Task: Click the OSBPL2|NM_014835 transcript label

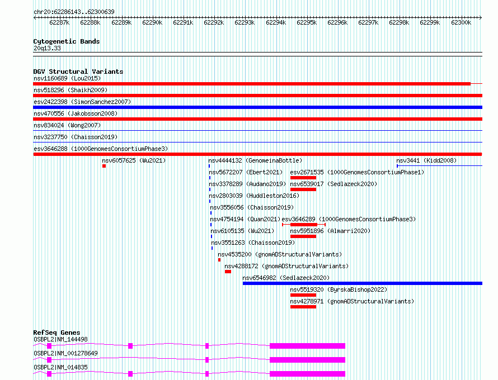Action: [x=60, y=367]
